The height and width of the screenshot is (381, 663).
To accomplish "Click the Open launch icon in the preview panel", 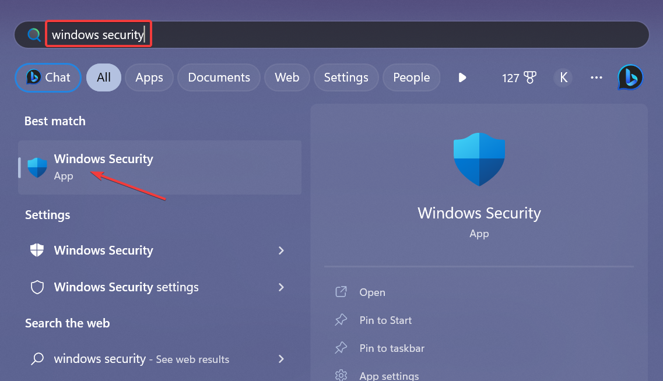I will [x=341, y=292].
